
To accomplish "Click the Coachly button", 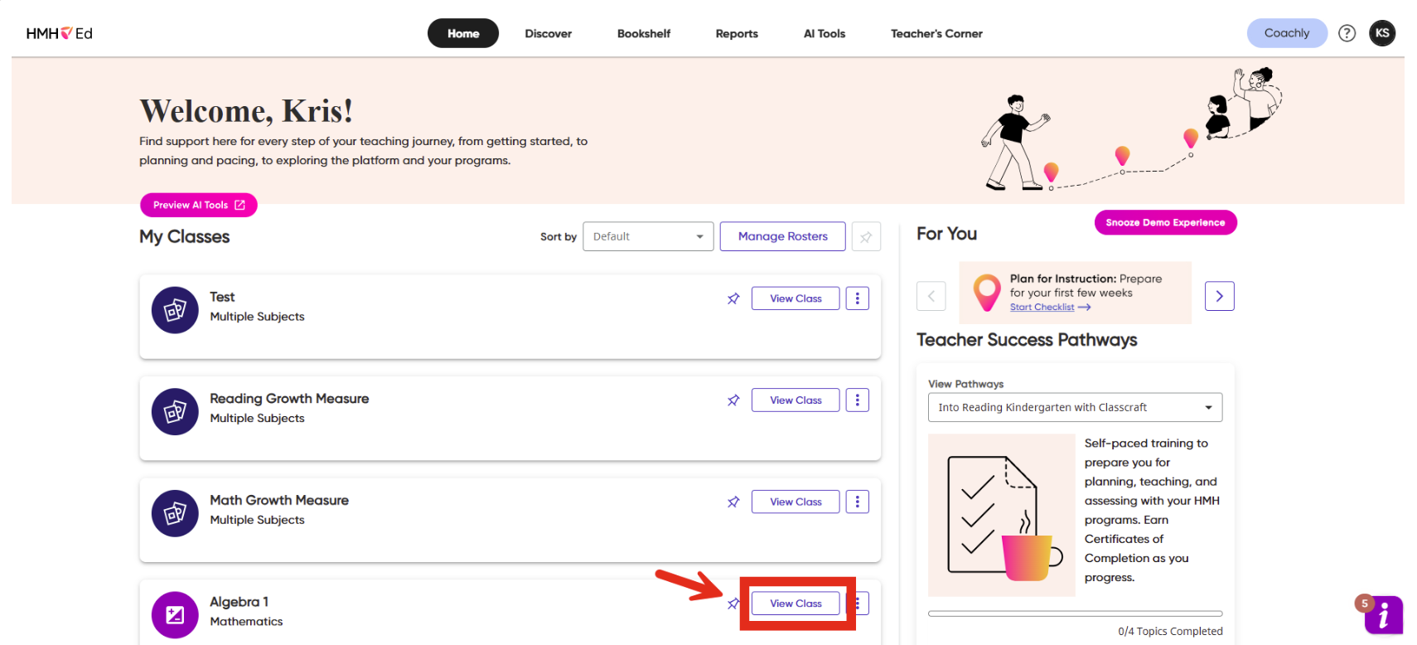I will pyautogui.click(x=1287, y=33).
